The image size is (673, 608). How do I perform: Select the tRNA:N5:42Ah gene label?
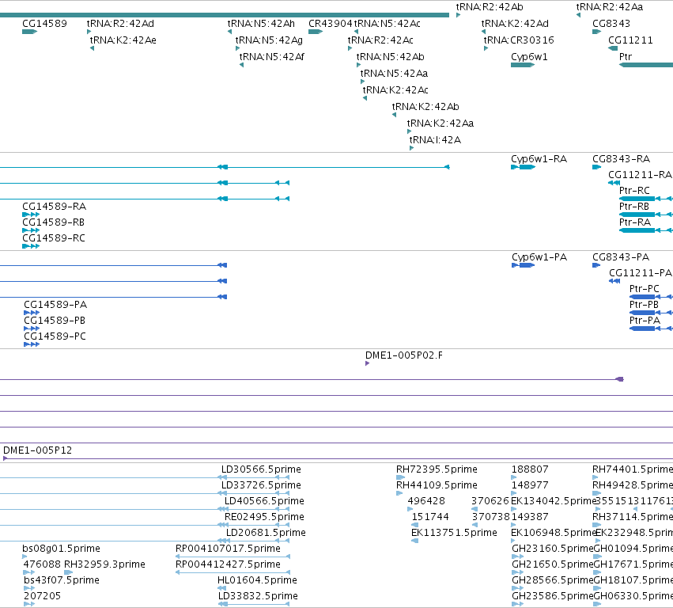[x=262, y=24]
